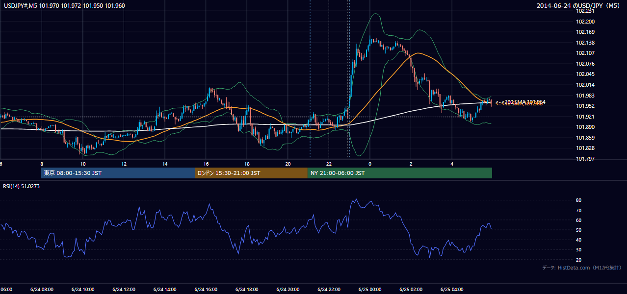Click the USDJPY#,M5 symbol header text
This screenshot has height=294, width=627.
[64, 6]
